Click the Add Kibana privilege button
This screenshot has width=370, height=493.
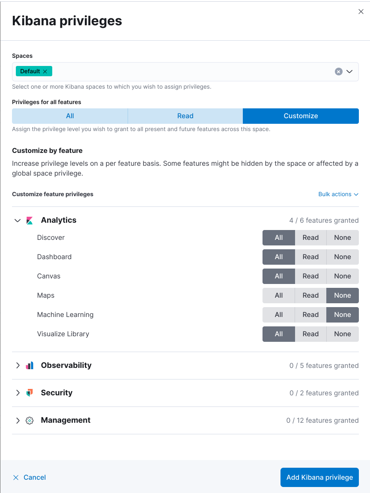319,477
